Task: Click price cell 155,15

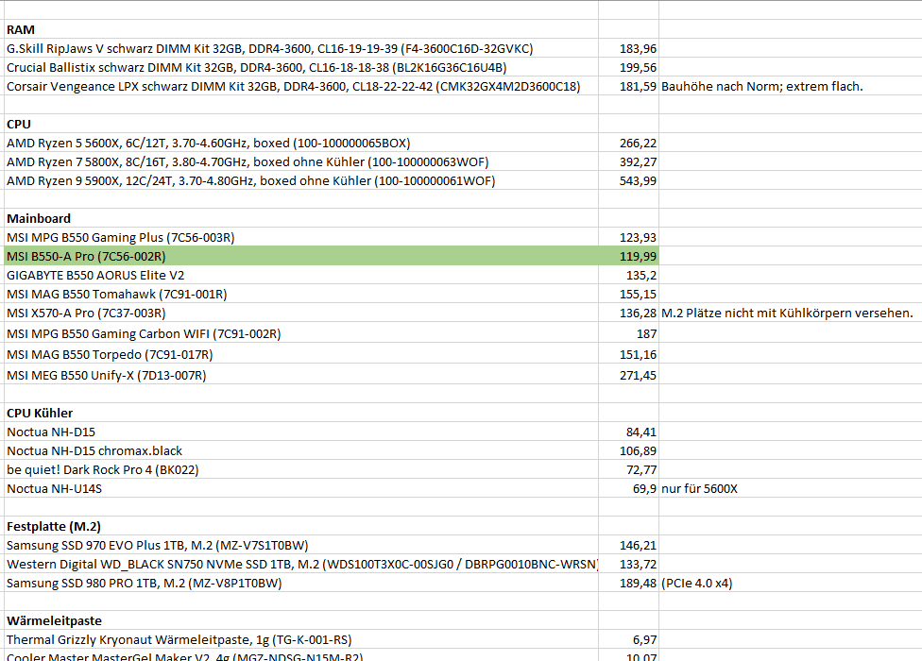Action: click(x=628, y=293)
